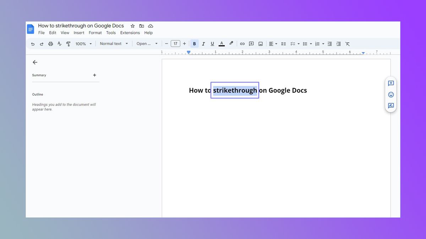This screenshot has width=426, height=239.
Task: Toggle italic formatting
Action: [203, 44]
